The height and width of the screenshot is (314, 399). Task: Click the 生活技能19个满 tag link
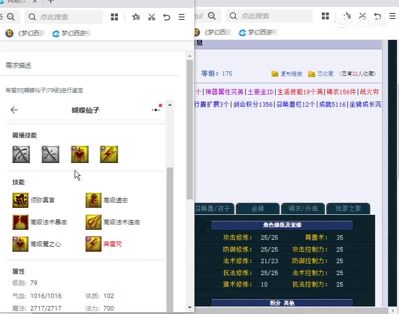click(300, 92)
